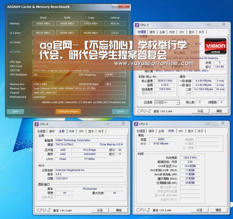Viewport: 233px width, 219px height.
Task: Select 主板 tab in mainboard CPU-Z window
Action: [62, 131]
